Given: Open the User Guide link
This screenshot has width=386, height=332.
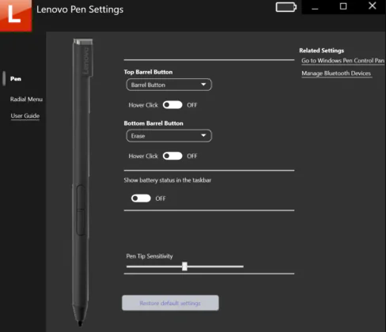Looking at the screenshot, I should coord(25,116).
